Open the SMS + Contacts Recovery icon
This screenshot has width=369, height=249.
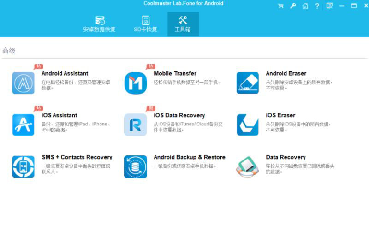[24, 166]
